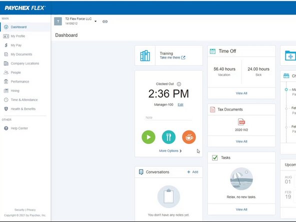Viewport: 296px width, 222px height.
Task: Open the Security footer link
Action: click(19, 210)
